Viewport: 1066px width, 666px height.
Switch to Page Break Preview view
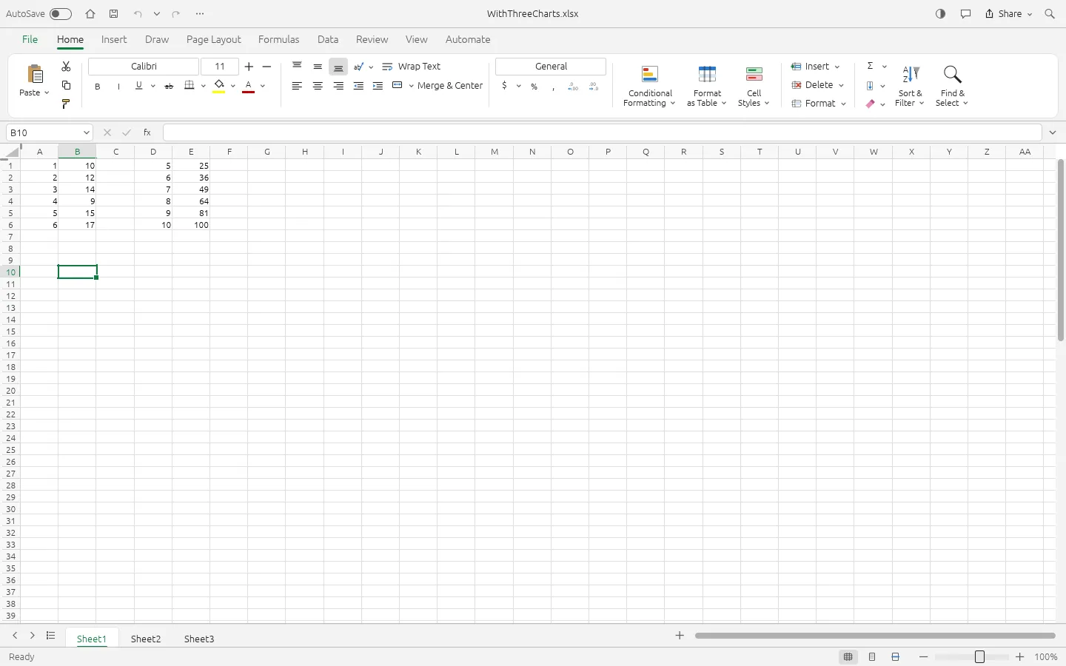point(896,657)
